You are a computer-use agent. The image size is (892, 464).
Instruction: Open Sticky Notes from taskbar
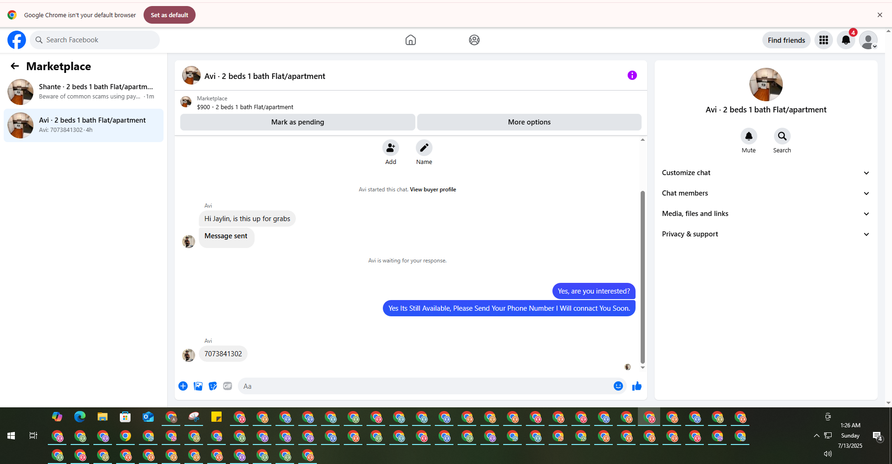pos(216,417)
